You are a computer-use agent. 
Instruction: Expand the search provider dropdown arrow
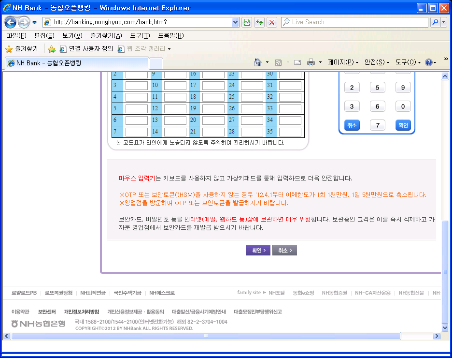point(444,22)
